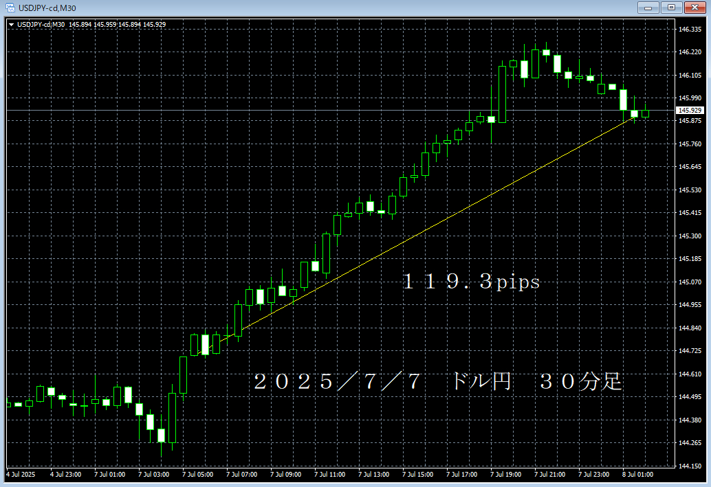Click the 145.929 current price tag
Screen dimensions: 711x487
(691, 109)
